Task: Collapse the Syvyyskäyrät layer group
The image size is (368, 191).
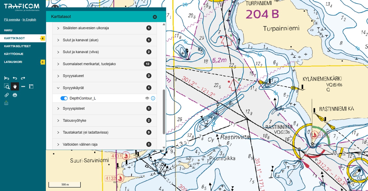Action: pyautogui.click(x=58, y=88)
